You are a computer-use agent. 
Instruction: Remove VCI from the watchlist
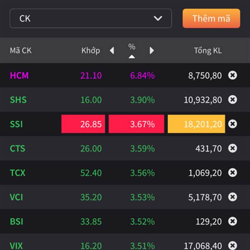233,197
